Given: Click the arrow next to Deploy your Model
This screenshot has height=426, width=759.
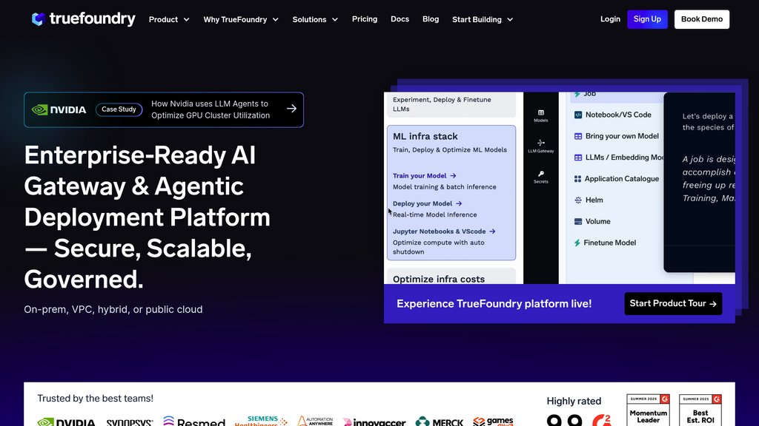Looking at the screenshot, I should point(459,204).
